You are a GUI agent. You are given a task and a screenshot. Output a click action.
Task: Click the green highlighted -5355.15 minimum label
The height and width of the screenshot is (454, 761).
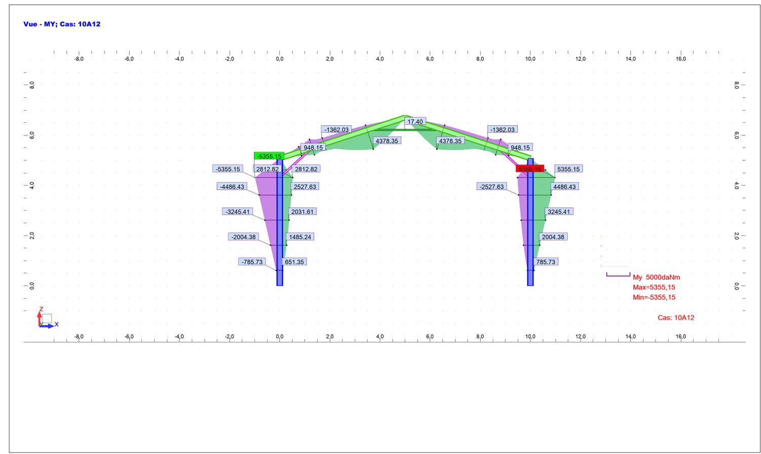(x=269, y=156)
